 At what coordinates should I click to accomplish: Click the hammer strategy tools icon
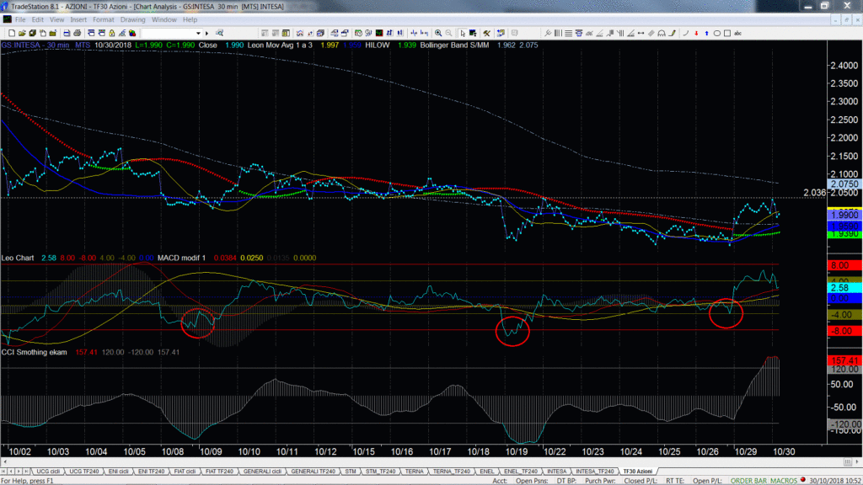(486, 33)
